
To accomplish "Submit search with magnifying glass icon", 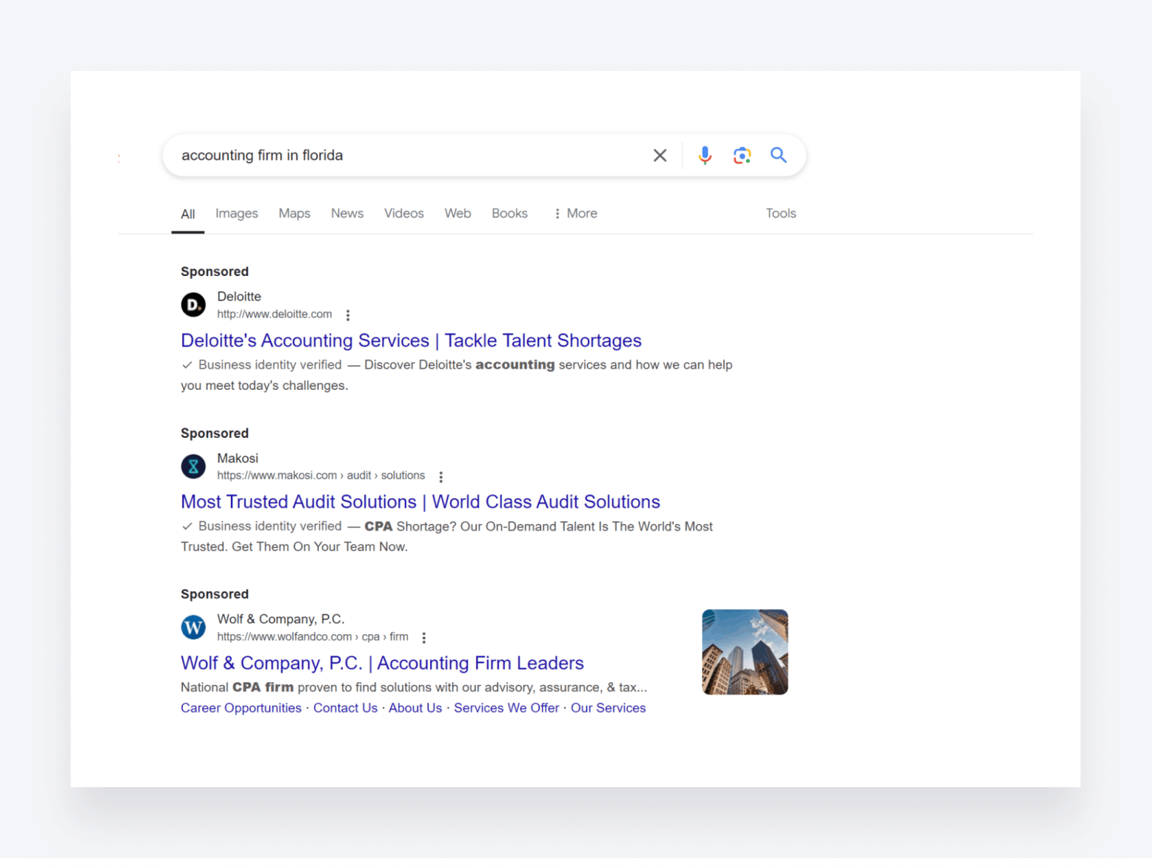I will 778,155.
